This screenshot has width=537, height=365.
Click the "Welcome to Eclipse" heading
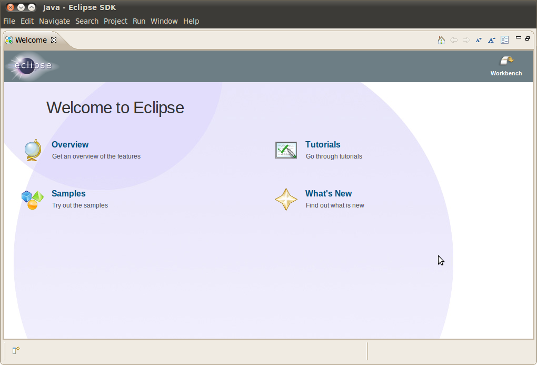[x=115, y=107]
